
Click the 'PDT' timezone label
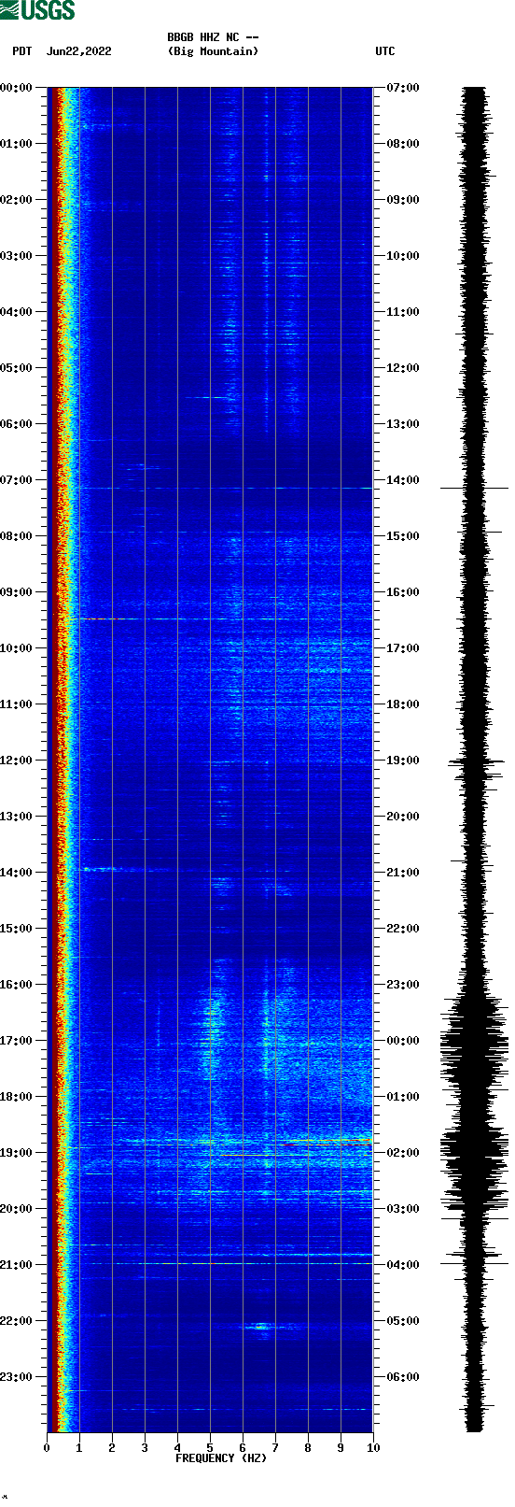pos(21,51)
